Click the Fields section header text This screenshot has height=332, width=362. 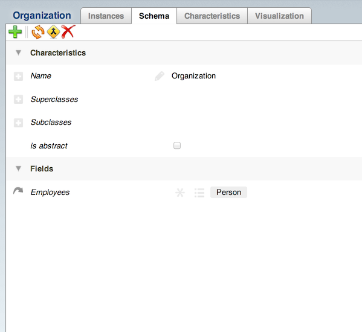42,168
